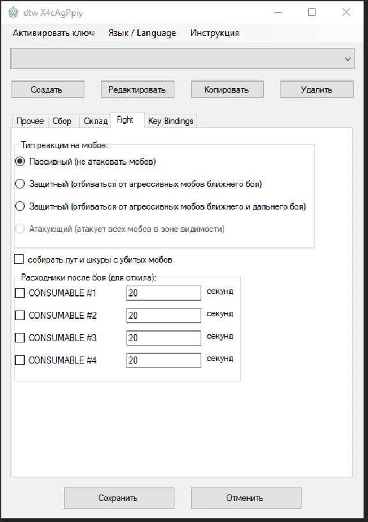Open the Инструкция menu
The width and height of the screenshot is (368, 522).
(x=215, y=33)
